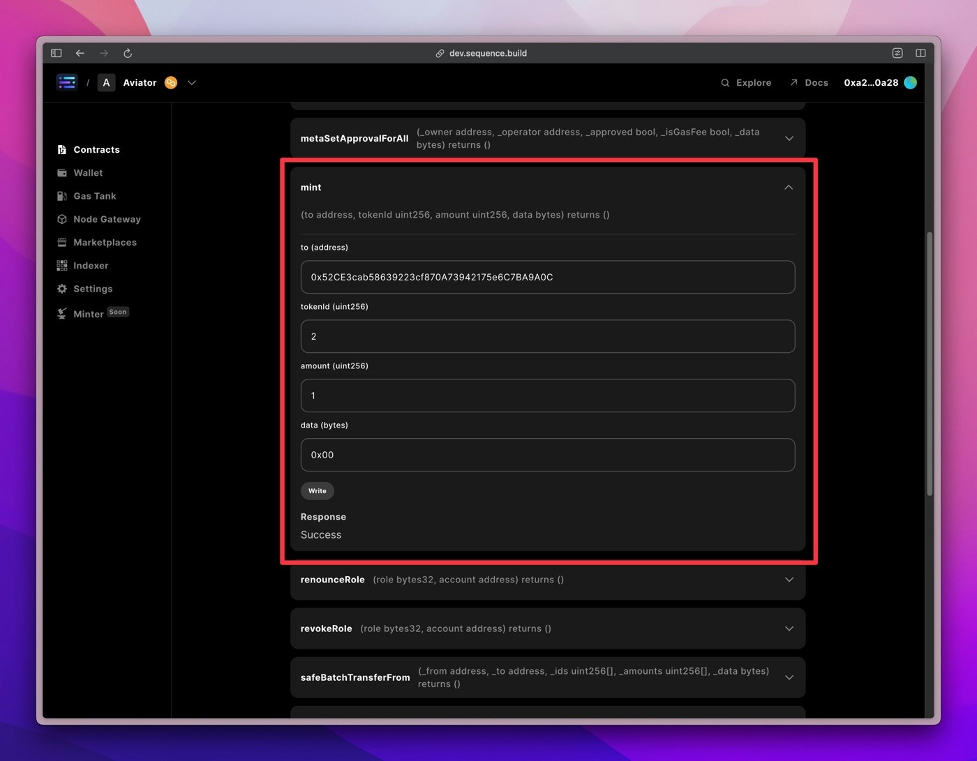Open the Docs link
The height and width of the screenshot is (761, 977).
809,82
